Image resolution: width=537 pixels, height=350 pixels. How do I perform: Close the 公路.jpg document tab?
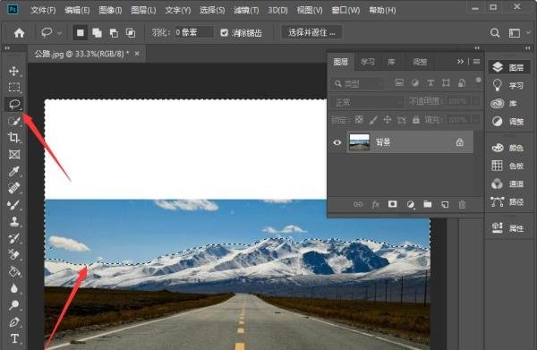pos(137,54)
